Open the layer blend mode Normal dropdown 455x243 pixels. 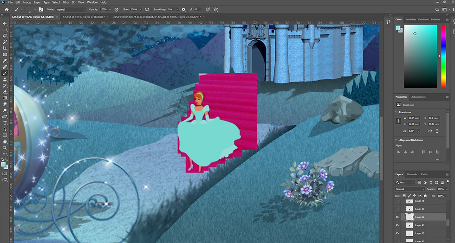pyautogui.click(x=409, y=189)
